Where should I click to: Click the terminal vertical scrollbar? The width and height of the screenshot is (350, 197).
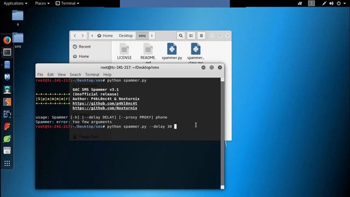tap(223, 134)
